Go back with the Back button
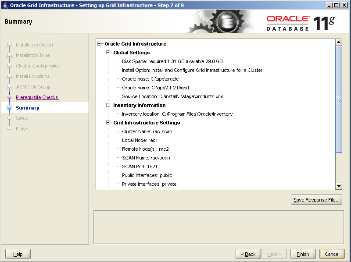Image resolution: width=351 pixels, height=262 pixels. [248, 254]
